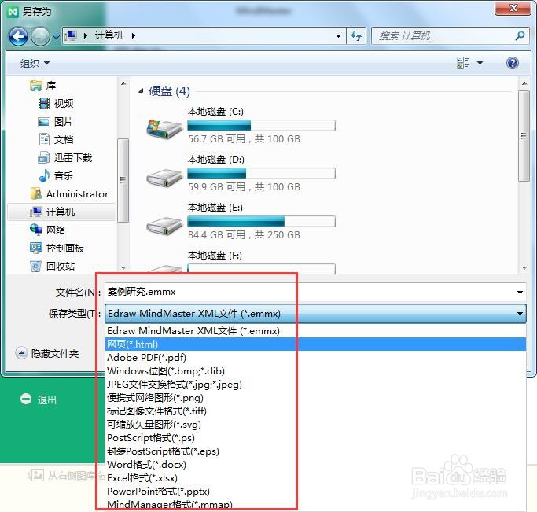The image size is (537, 512).
Task: Open the recent locations arrow beside Forward
Action: pyautogui.click(x=56, y=36)
